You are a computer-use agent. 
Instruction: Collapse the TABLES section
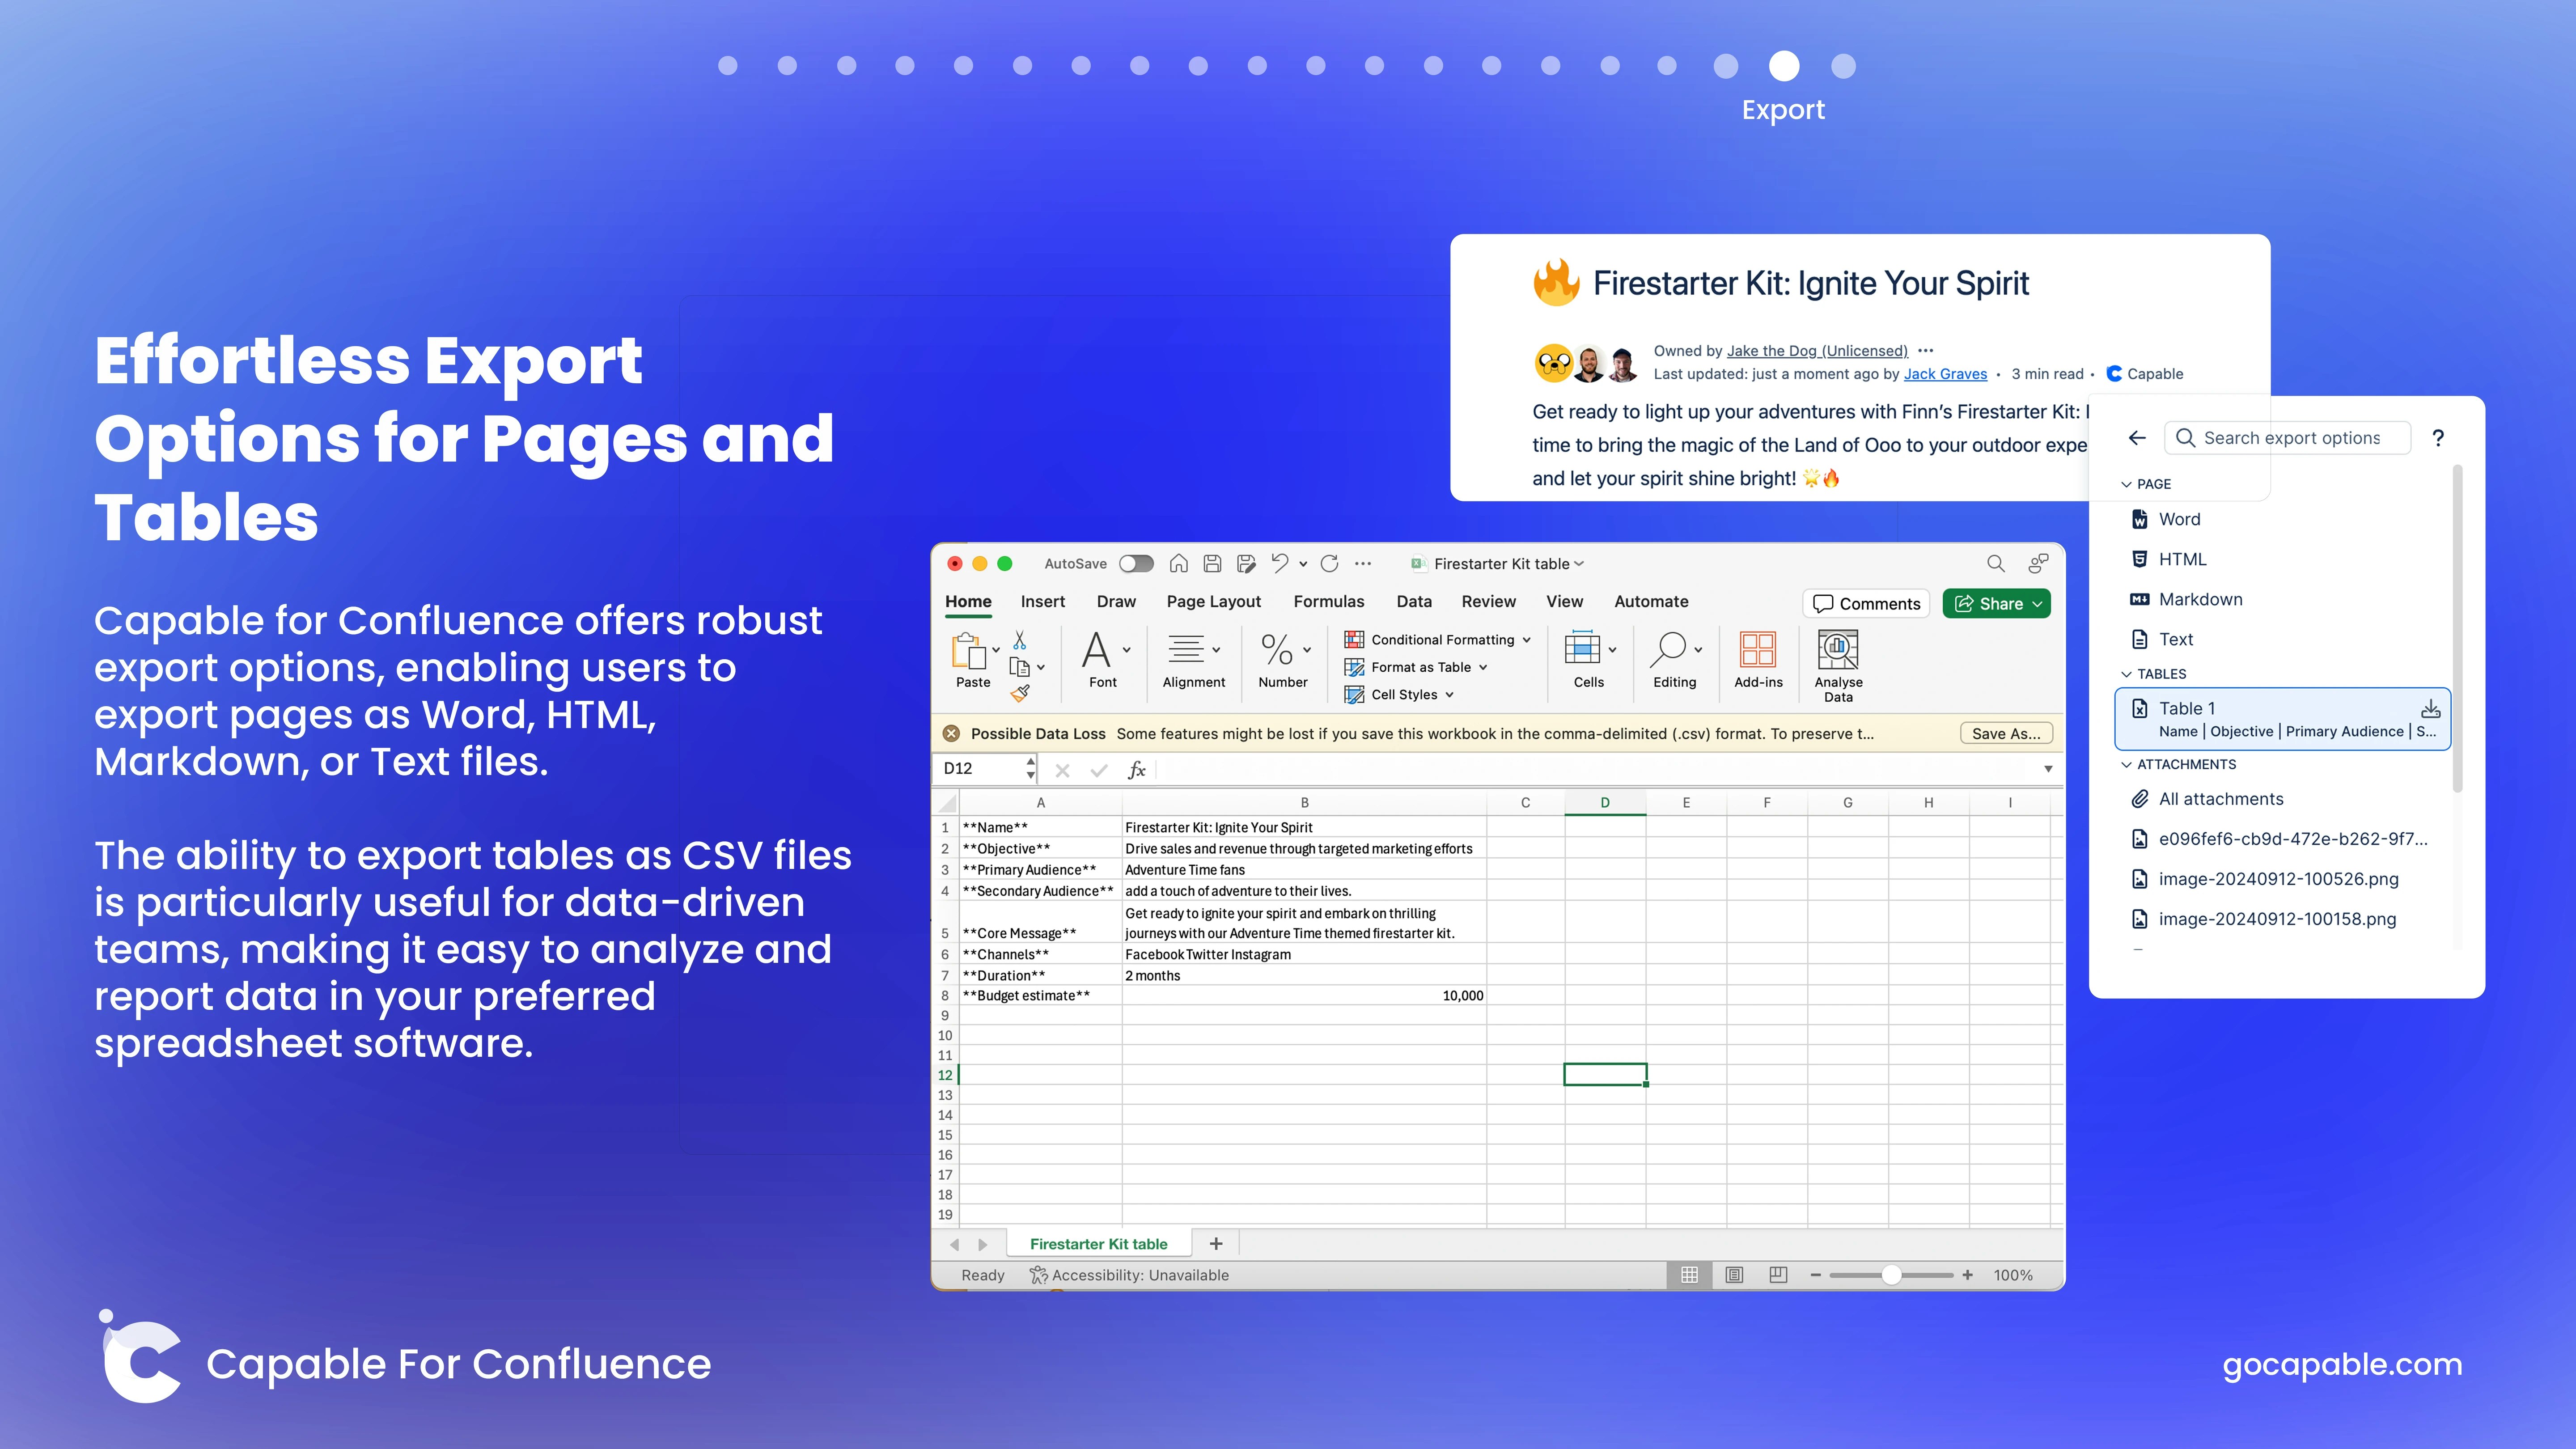[x=2127, y=674]
